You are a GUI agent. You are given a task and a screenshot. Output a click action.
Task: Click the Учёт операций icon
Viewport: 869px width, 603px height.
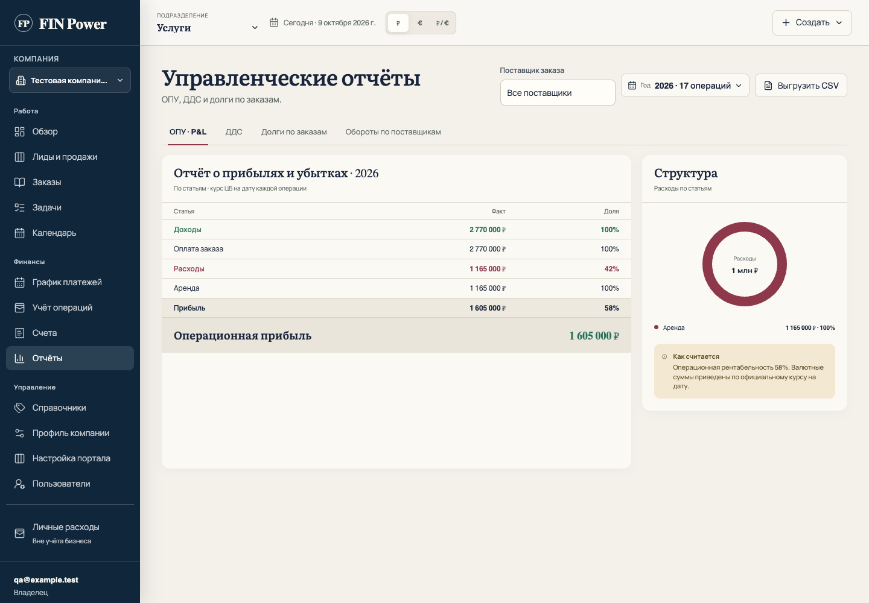[x=19, y=308]
